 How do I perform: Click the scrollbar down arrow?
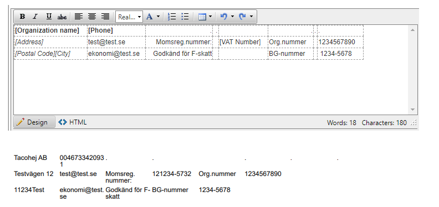(412, 110)
